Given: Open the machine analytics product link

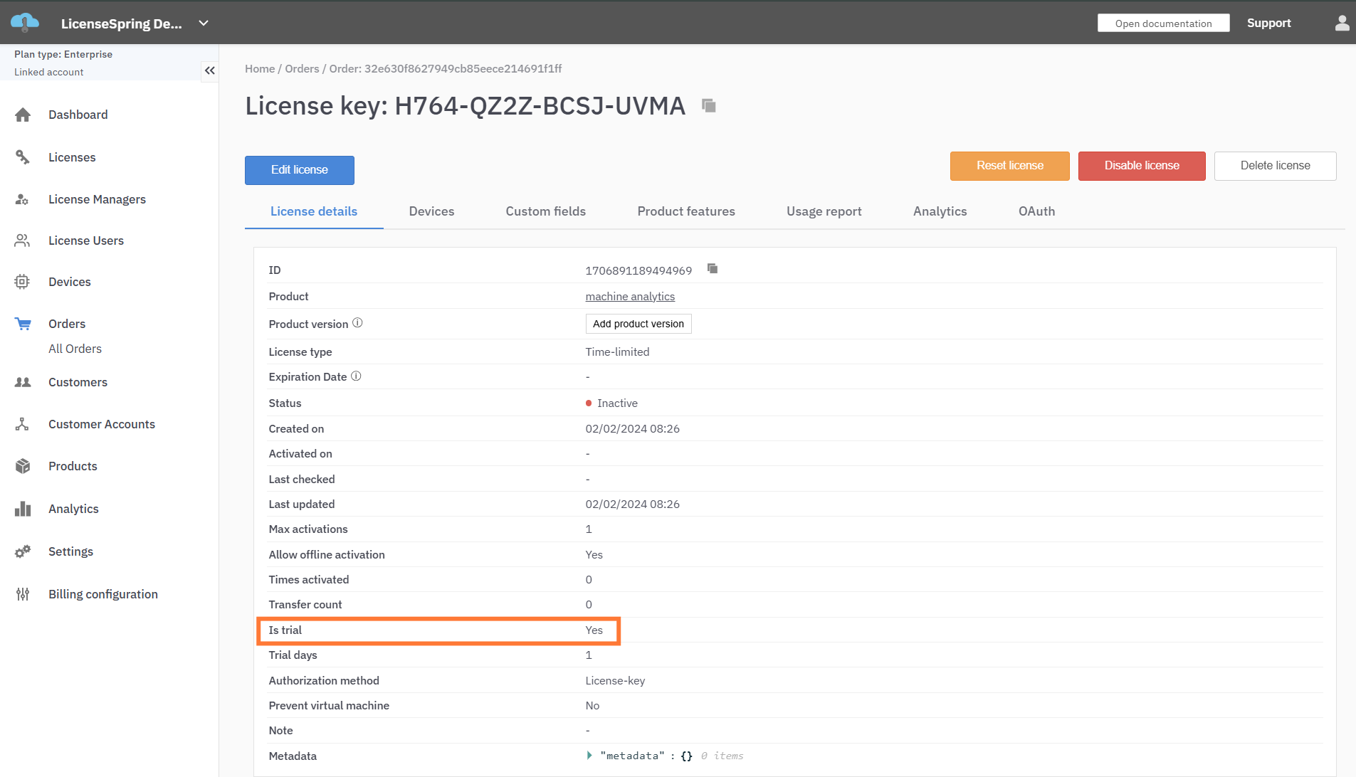Looking at the screenshot, I should [629, 297].
